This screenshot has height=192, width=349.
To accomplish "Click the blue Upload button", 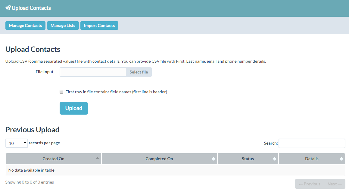I will coord(74,108).
